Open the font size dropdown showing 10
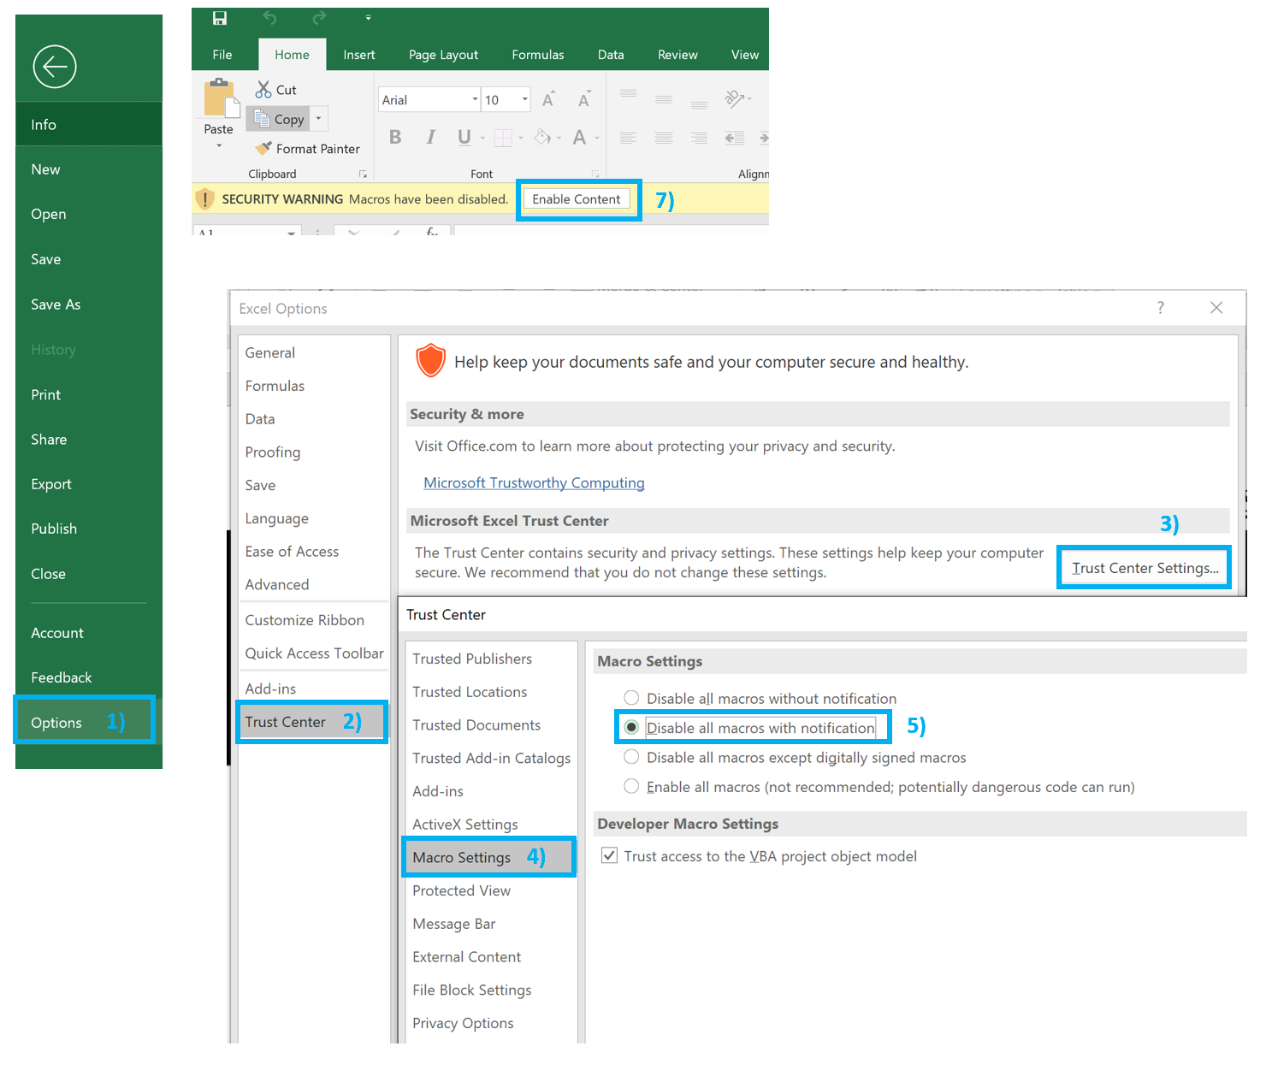 [x=524, y=99]
